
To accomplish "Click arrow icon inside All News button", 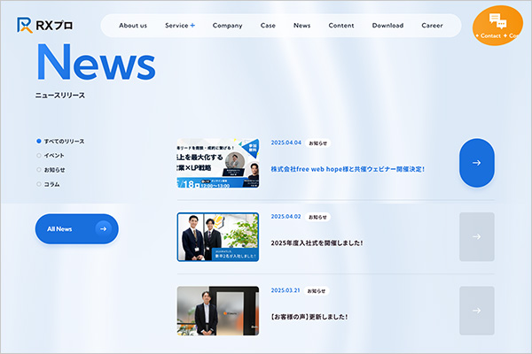I will tap(103, 229).
